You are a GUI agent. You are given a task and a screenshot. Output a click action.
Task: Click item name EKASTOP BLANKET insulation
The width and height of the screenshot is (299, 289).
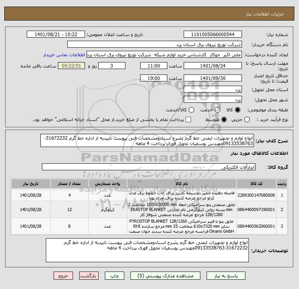pos(182,209)
